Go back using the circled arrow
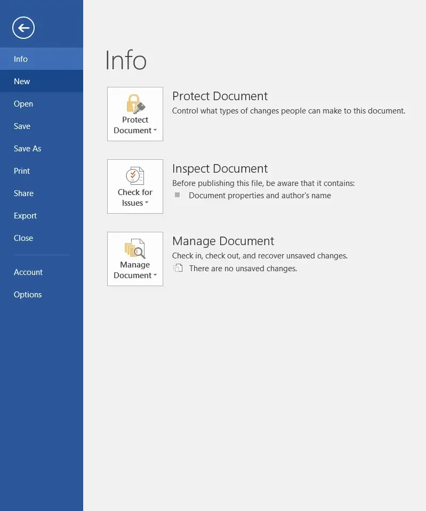426x511 pixels. (23, 28)
